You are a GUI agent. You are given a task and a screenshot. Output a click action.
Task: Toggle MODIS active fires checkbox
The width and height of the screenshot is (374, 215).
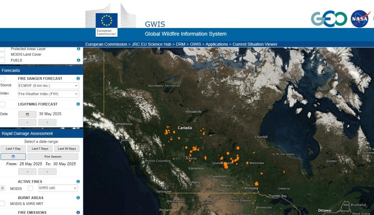point(2,188)
